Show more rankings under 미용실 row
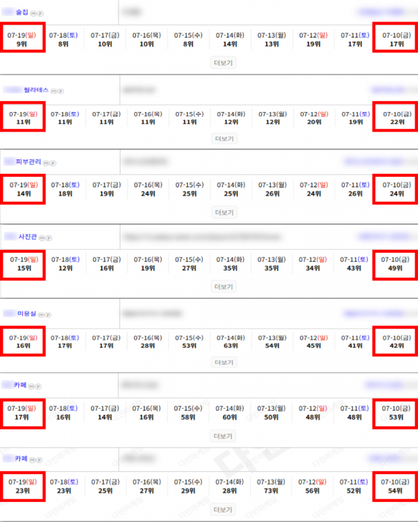Viewport: 418px width, 522px height. 224,362
